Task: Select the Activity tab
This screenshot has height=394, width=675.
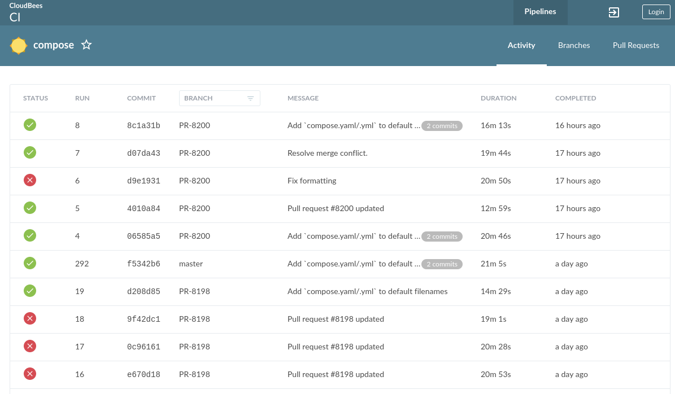Action: click(x=521, y=46)
